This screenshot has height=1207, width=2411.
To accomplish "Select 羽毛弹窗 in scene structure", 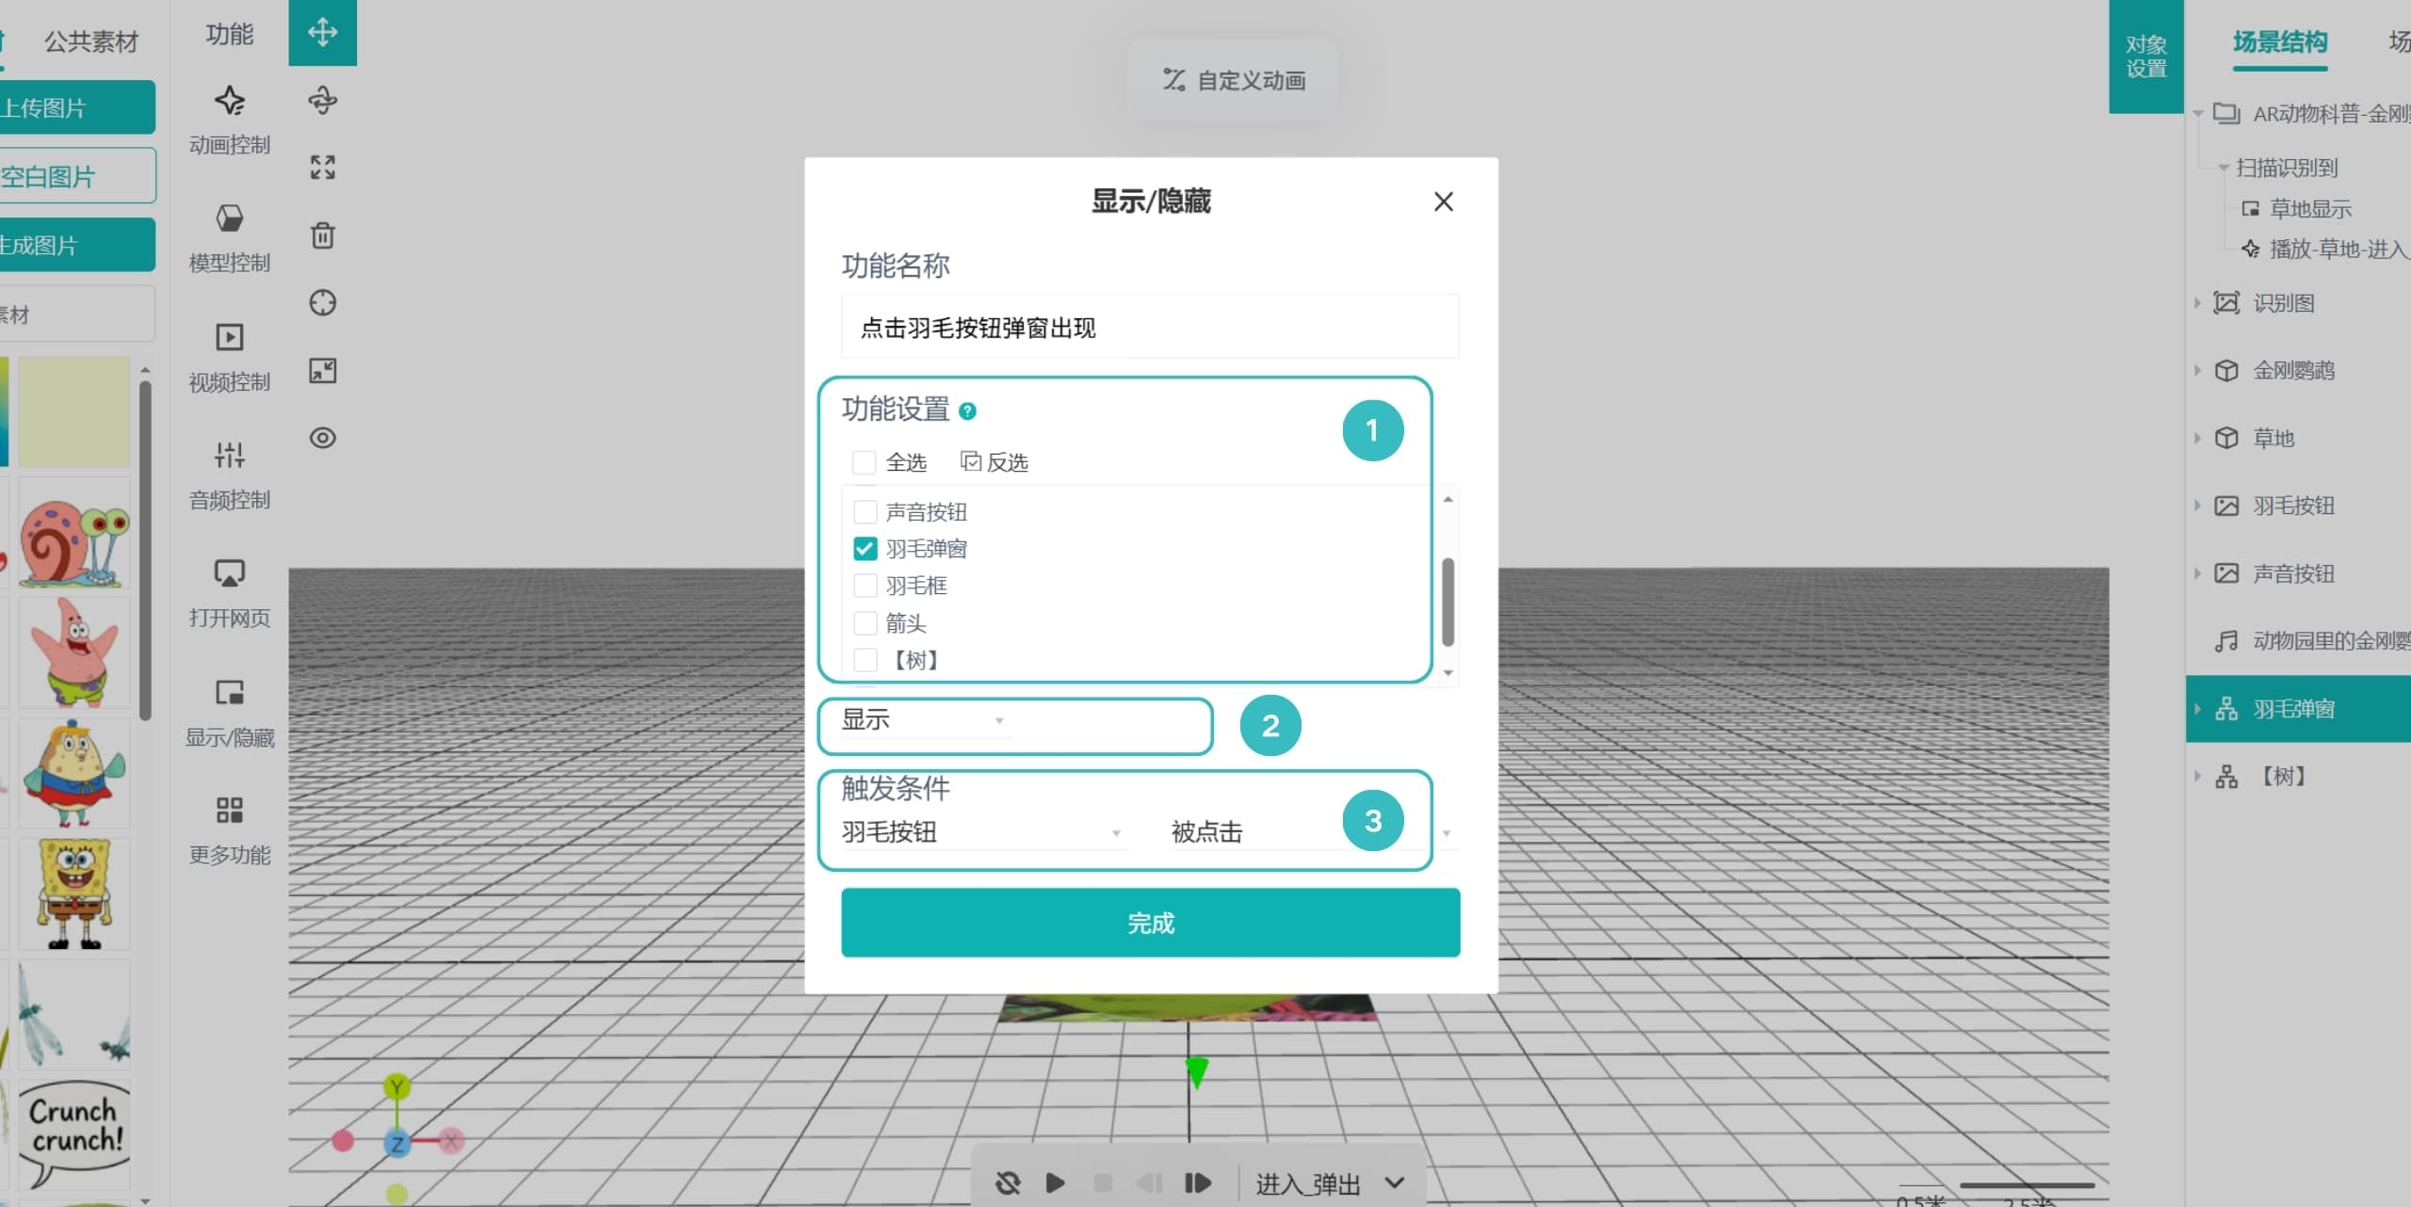I will tap(2298, 709).
